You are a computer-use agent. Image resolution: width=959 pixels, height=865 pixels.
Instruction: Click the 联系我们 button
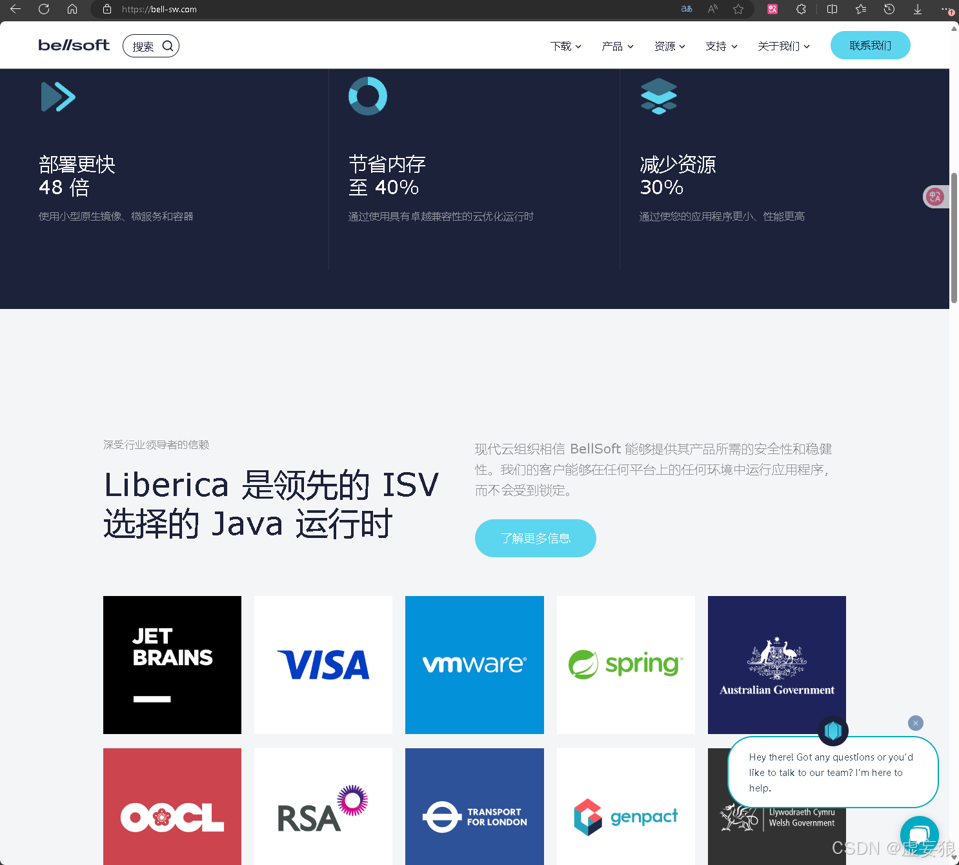pos(870,45)
